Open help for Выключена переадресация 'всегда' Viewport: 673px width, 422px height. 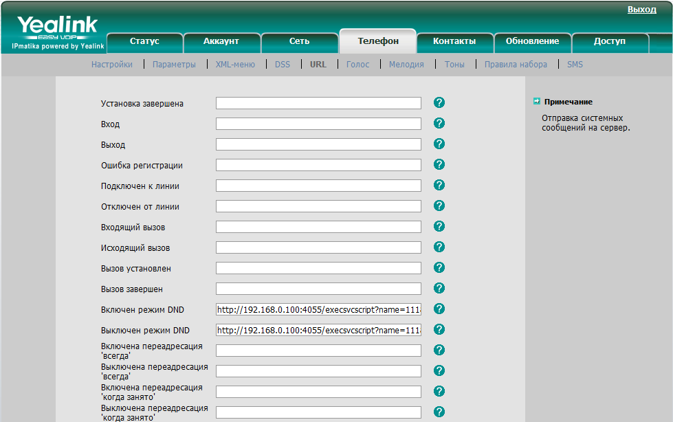(x=439, y=370)
